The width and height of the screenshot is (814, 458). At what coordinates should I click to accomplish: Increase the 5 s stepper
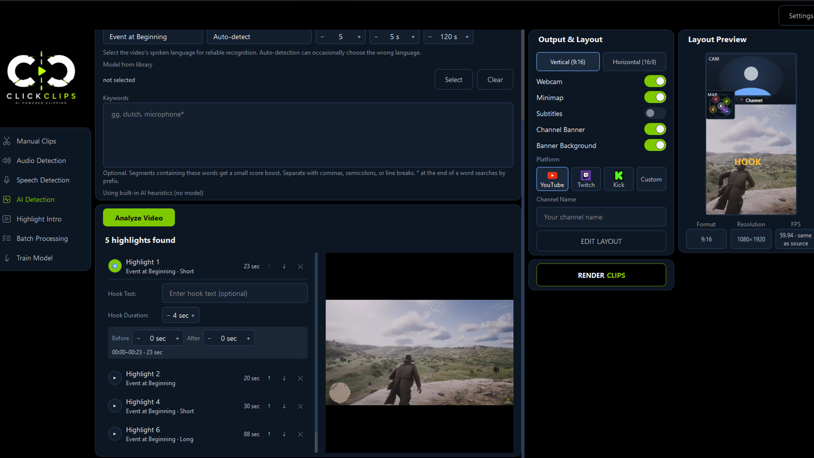413,37
